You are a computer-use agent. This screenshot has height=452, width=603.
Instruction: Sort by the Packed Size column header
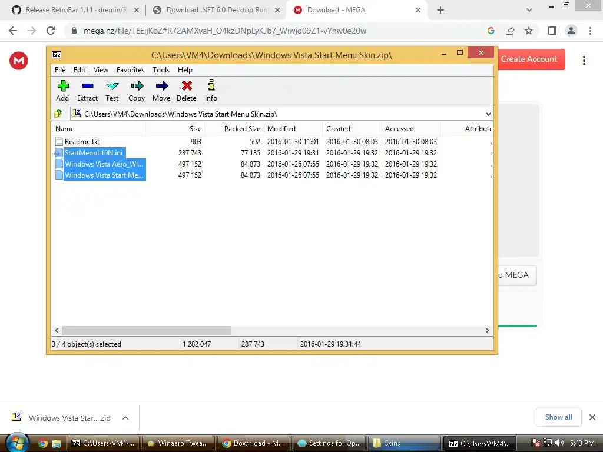tap(234, 129)
